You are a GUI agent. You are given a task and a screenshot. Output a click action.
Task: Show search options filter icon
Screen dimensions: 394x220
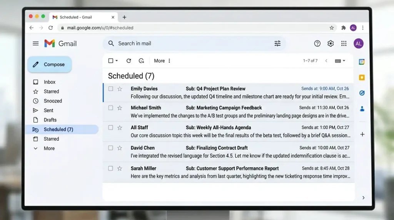pos(277,43)
